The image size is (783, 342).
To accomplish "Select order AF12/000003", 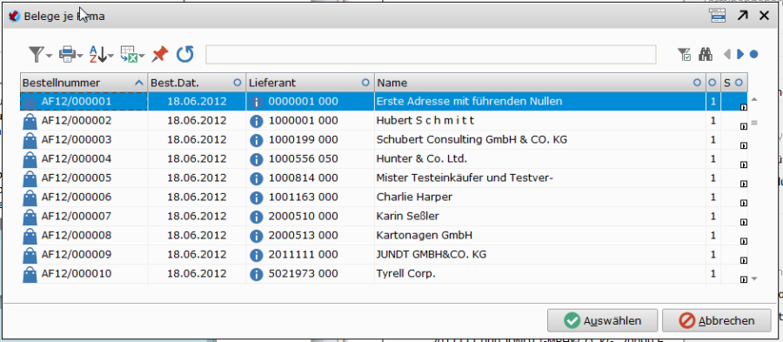I will pos(77,140).
